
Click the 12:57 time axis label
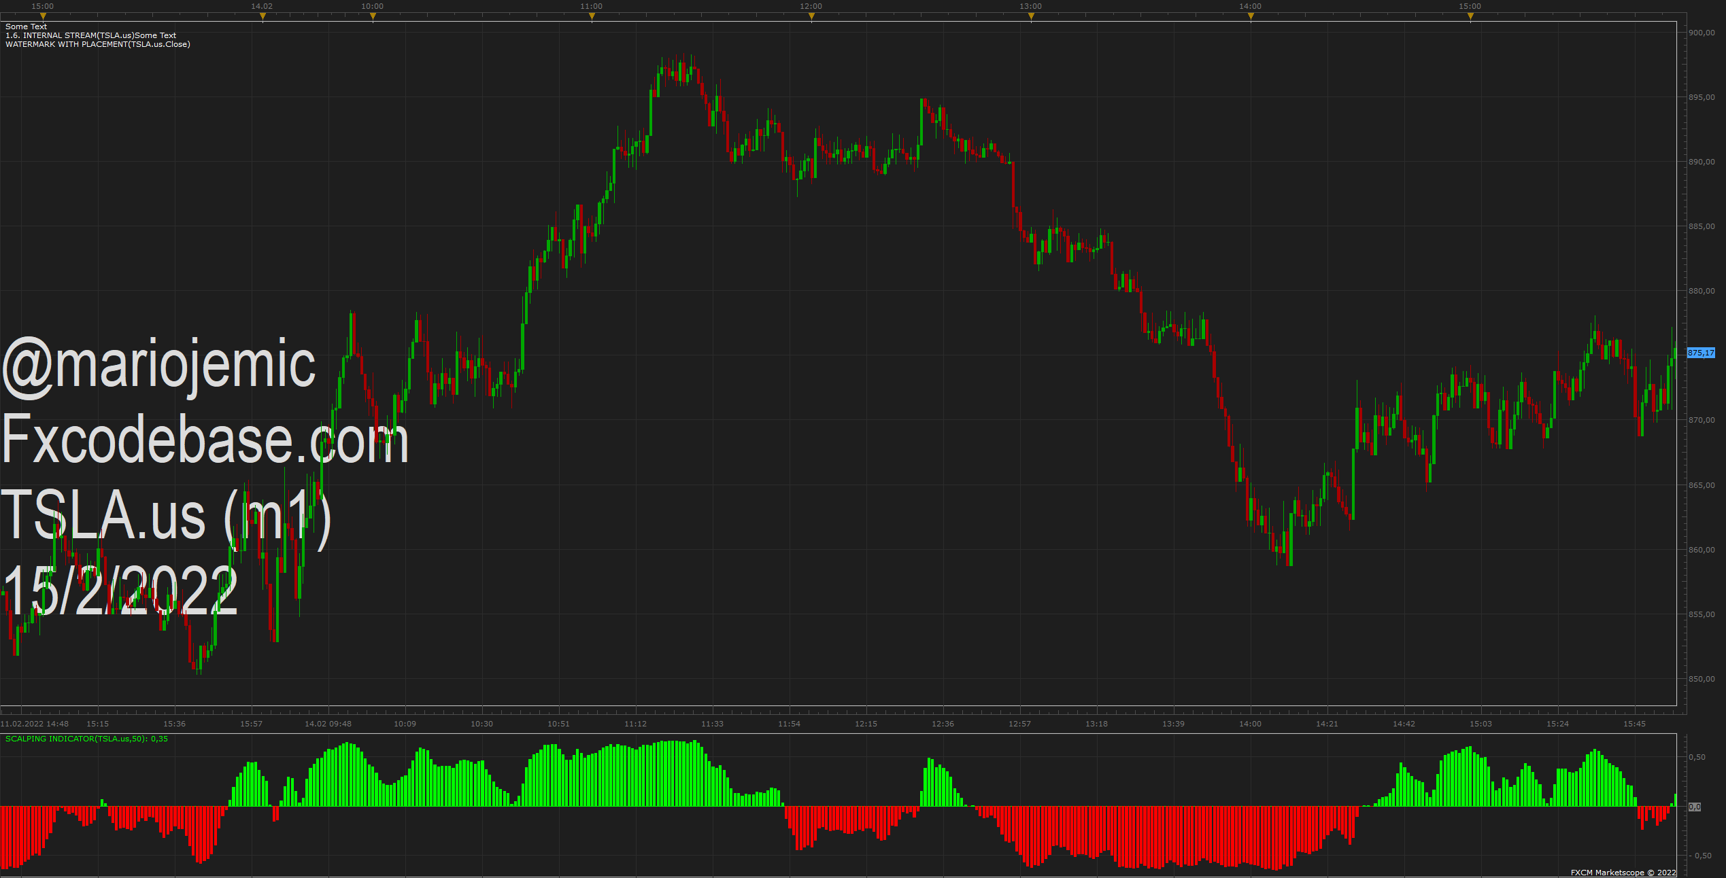tap(1020, 724)
